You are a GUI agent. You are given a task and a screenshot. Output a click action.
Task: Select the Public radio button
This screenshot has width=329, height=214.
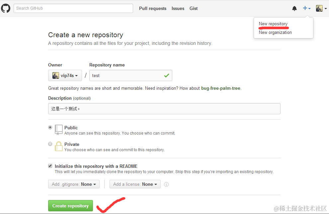(x=50, y=127)
